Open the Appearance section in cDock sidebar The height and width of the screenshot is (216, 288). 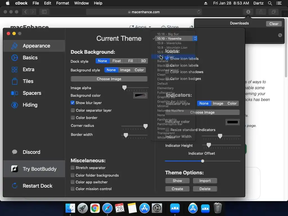coord(34,46)
